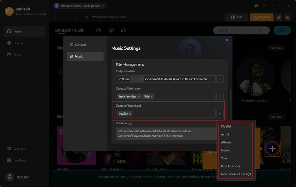The width and height of the screenshot is (296, 187).
Task: Reload the Amazon Music web page
Action: point(76,17)
